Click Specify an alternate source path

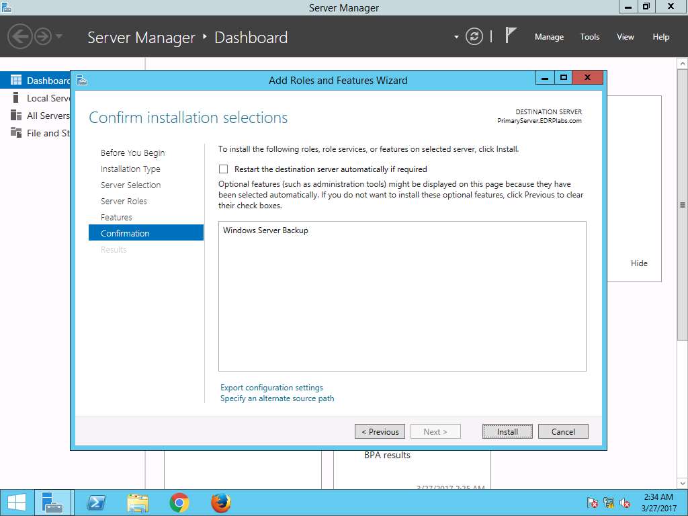[x=277, y=398]
